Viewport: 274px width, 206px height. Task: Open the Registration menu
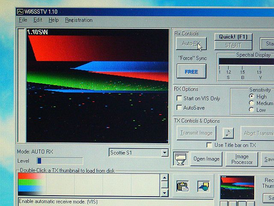click(x=78, y=20)
